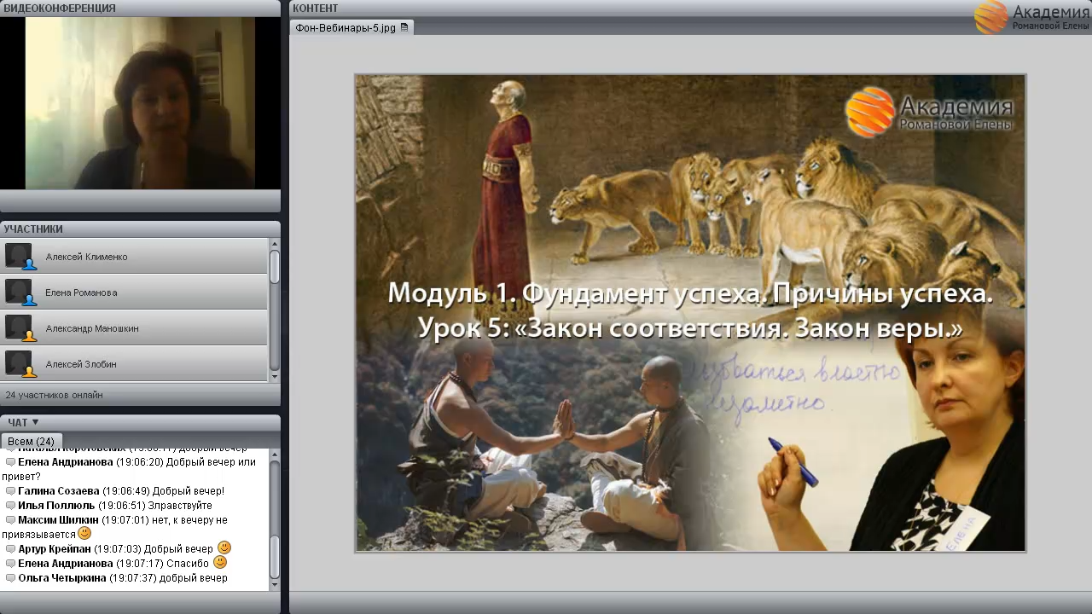Click the participants list scrollbar thumb
Viewport: 1092px width, 614px height.
click(x=275, y=266)
